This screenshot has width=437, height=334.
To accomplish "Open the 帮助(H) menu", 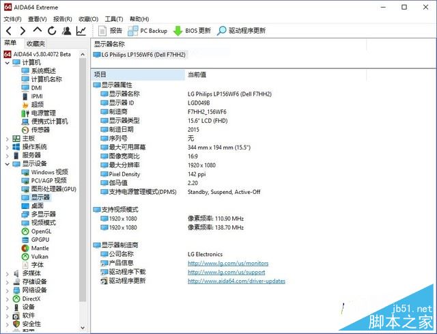I will [139, 19].
